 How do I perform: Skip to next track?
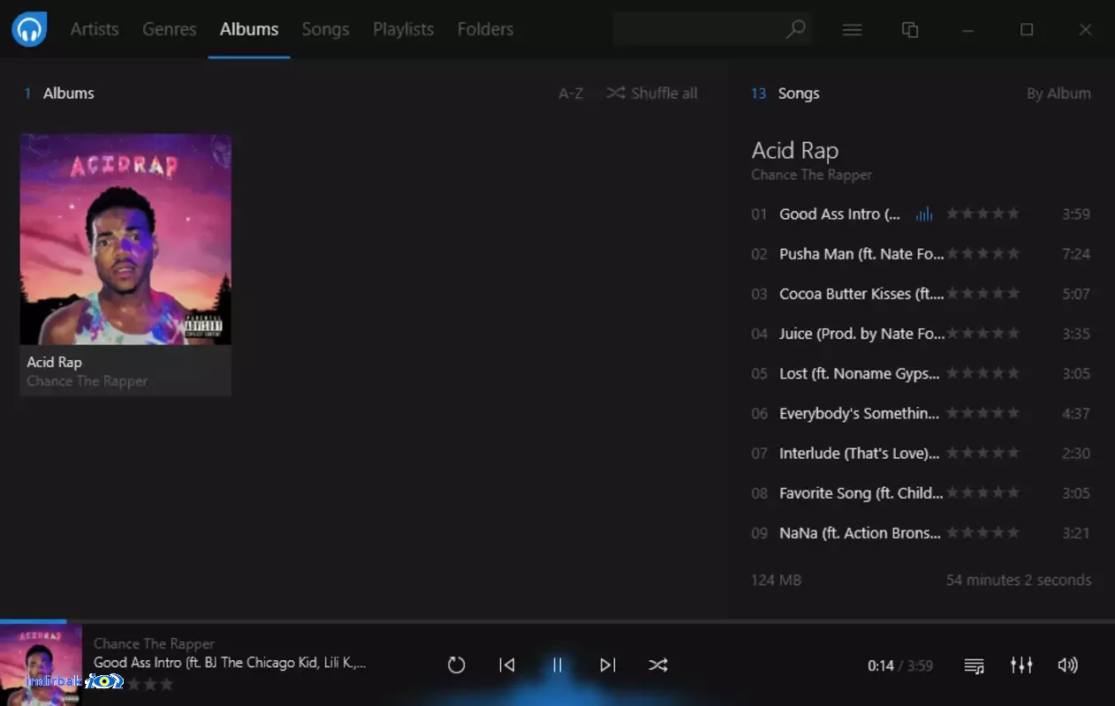608,665
